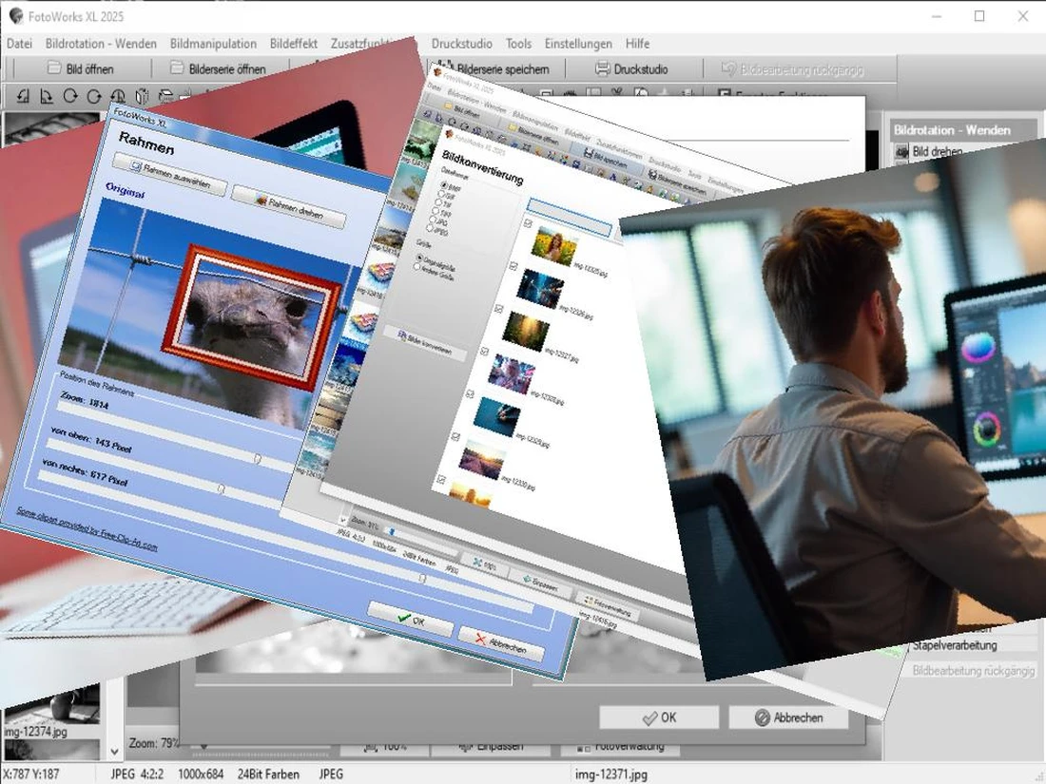Click the FotoWorks app icon in the title bar
The image size is (1046, 784).
click(x=15, y=16)
